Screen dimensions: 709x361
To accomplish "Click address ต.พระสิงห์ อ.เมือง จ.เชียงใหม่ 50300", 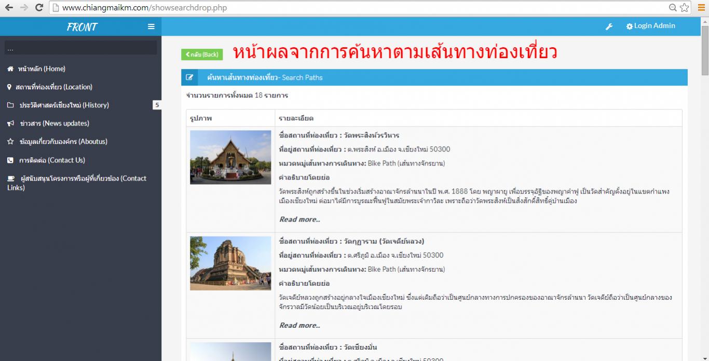I will pyautogui.click(x=399, y=149).
